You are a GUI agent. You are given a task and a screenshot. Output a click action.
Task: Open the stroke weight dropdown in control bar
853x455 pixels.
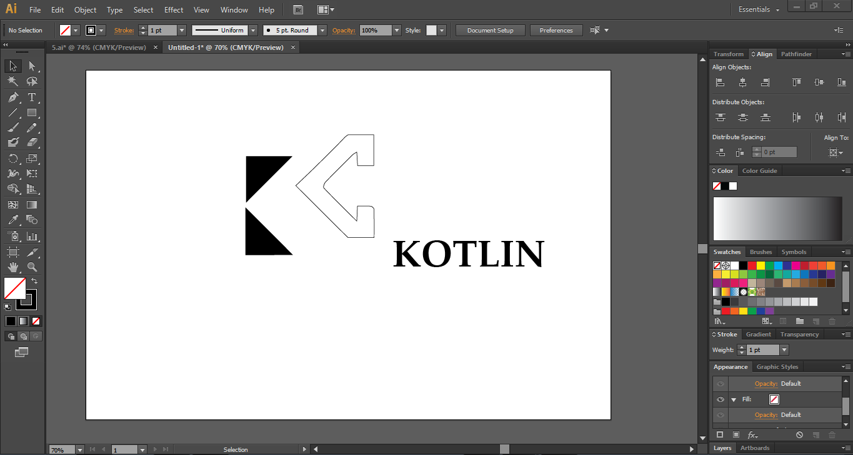pyautogui.click(x=182, y=31)
